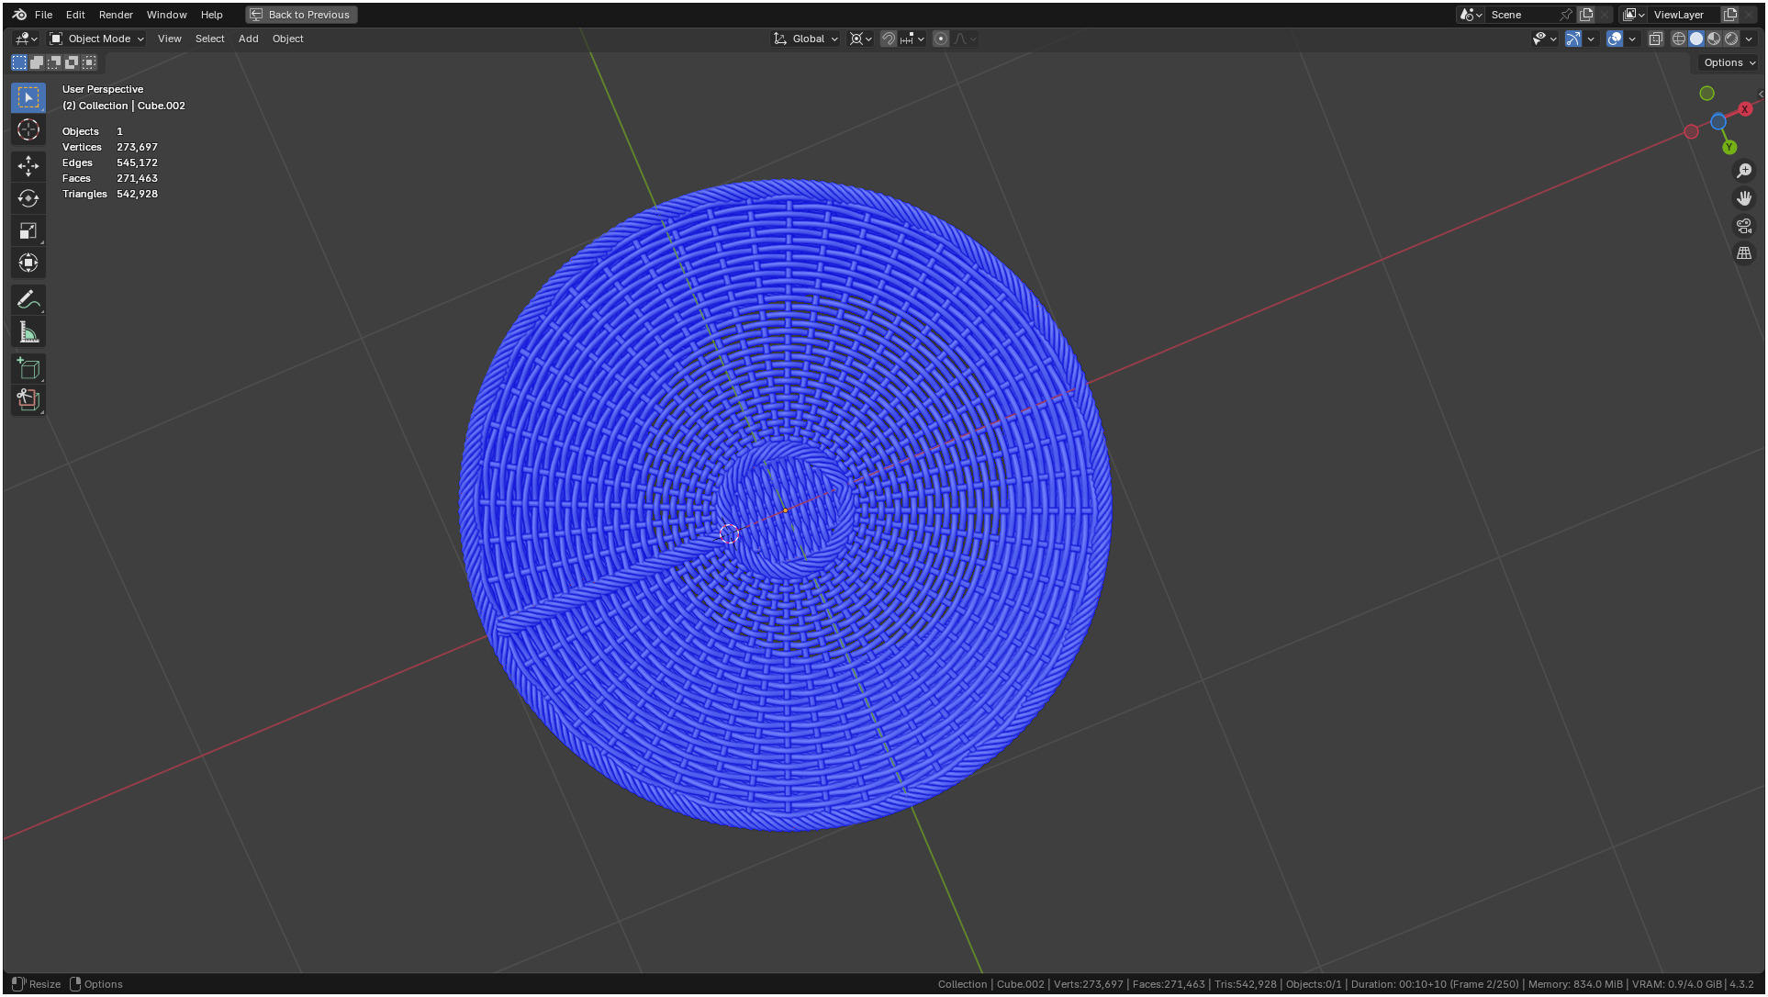Screen dimensions: 1768x997
Task: Pick the Annotate pencil tool
Action: tap(28, 300)
